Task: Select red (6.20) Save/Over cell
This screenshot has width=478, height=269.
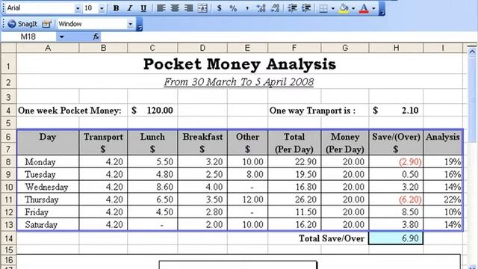Action: pos(396,200)
